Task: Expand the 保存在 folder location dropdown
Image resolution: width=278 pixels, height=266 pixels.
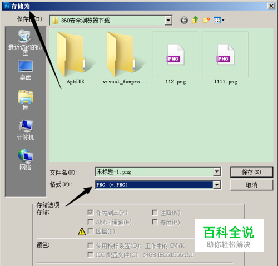Action: [x=168, y=20]
